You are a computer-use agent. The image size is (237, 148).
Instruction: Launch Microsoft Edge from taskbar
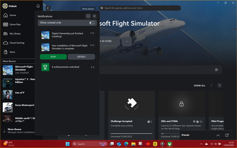click(126, 144)
